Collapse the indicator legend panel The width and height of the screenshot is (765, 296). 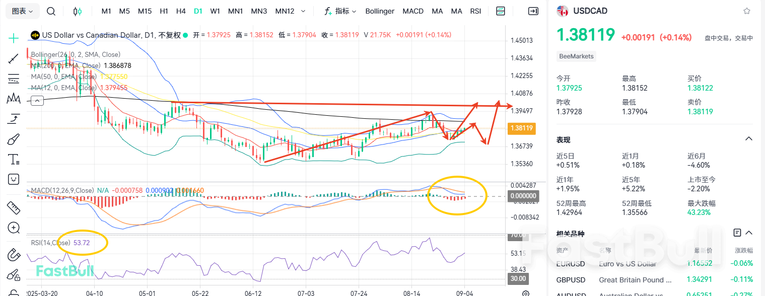point(37,100)
